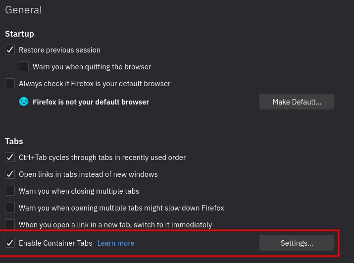The height and width of the screenshot is (263, 354).
Task: Uncheck Open links in tabs checkbox
Action: click(10, 174)
